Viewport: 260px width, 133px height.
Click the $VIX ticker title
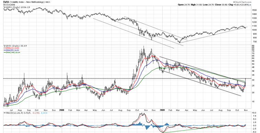6,2
